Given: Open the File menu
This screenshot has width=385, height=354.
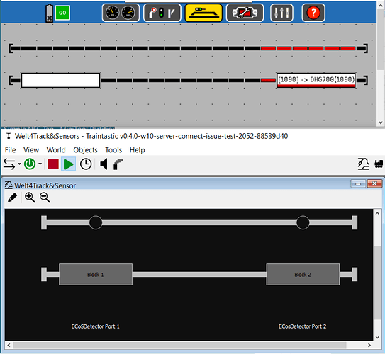Looking at the screenshot, I should click(x=11, y=150).
